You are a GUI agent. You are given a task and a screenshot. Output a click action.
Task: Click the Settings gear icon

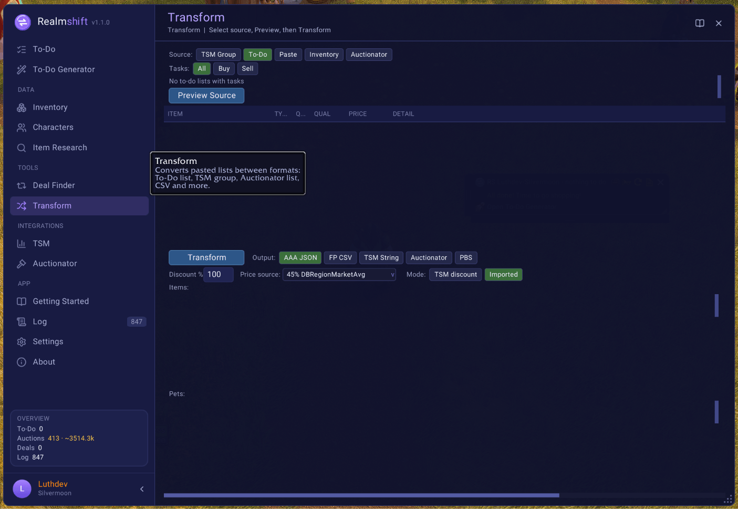tap(22, 342)
